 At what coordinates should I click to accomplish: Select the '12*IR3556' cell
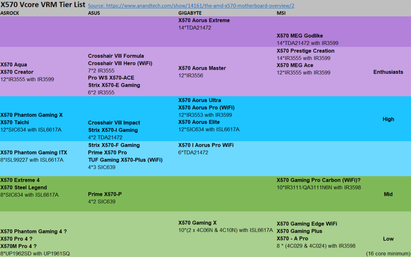pos(191,76)
